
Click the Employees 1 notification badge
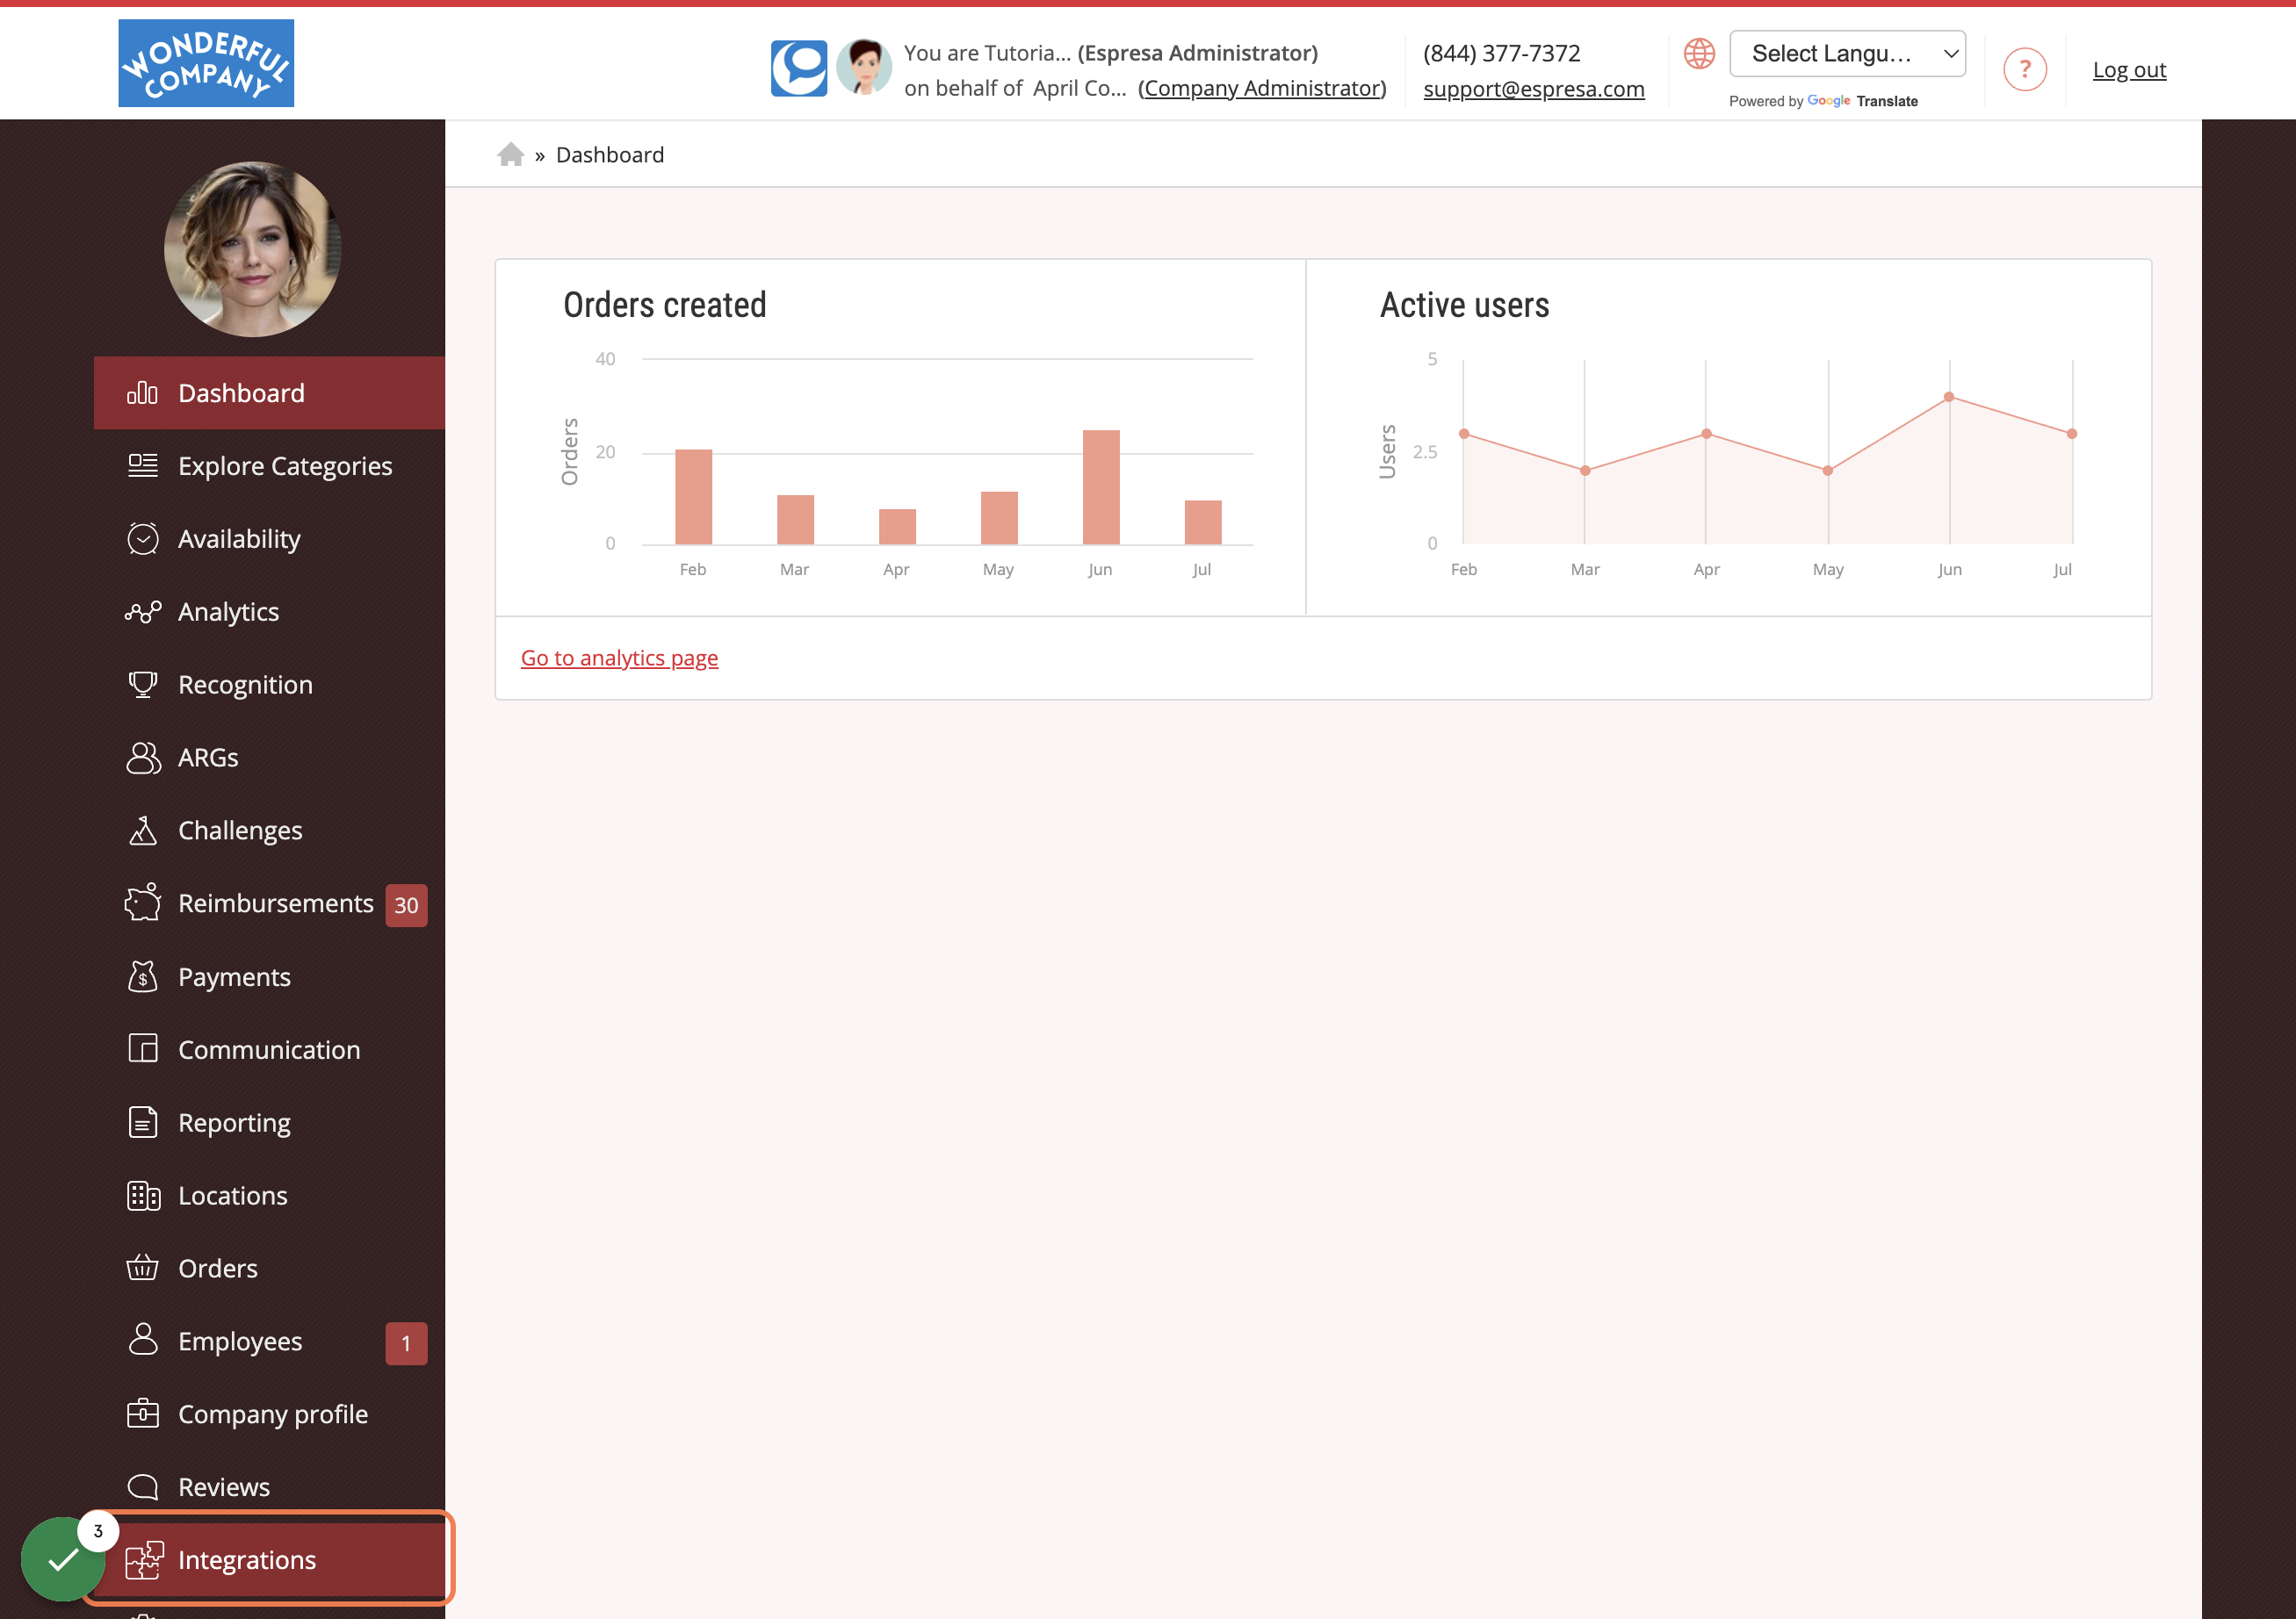pyautogui.click(x=406, y=1342)
